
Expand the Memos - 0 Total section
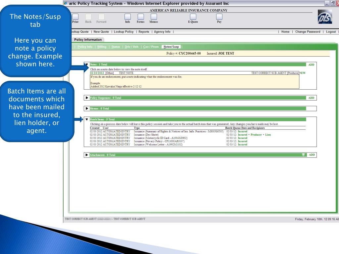87,108
